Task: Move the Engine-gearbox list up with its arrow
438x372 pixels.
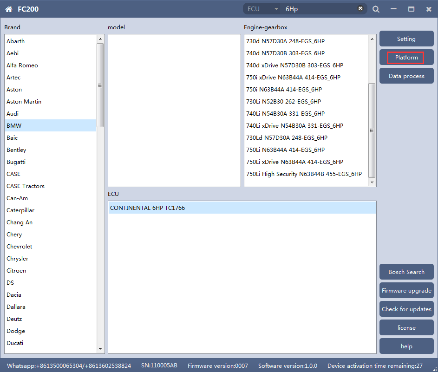Action: tap(372, 39)
